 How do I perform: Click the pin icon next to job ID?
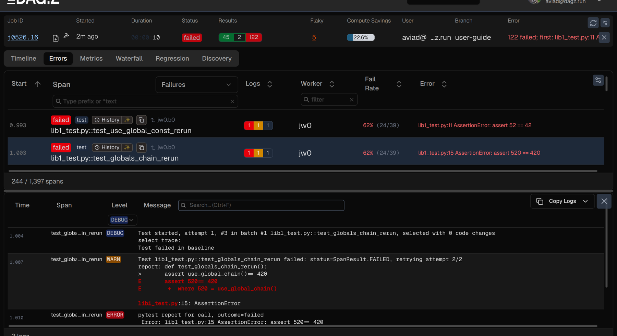pos(66,36)
